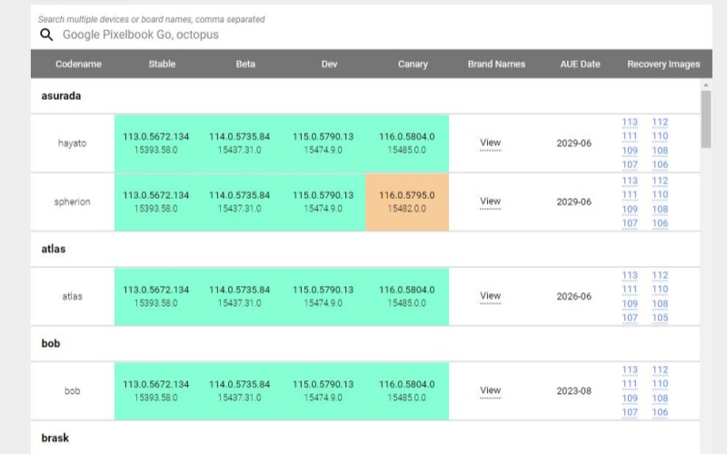This screenshot has height=454, width=727.
Task: View brand names for atlas
Action: point(490,296)
